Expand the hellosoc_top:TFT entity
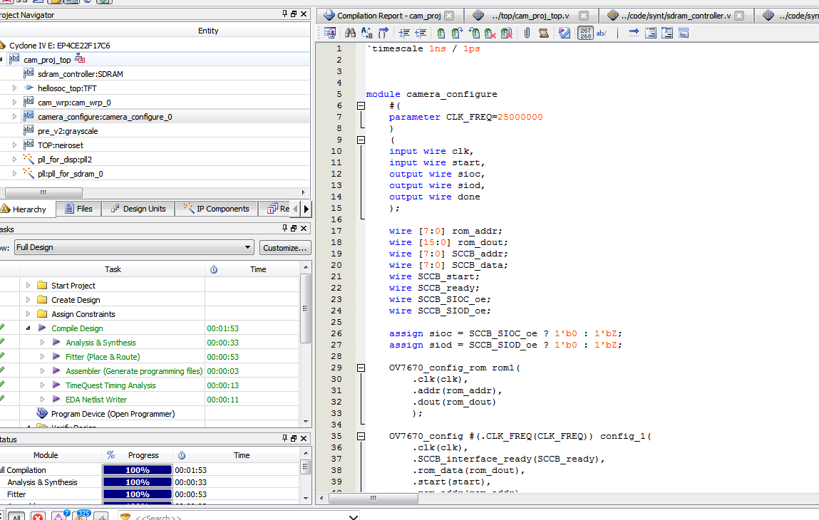 [x=14, y=88]
